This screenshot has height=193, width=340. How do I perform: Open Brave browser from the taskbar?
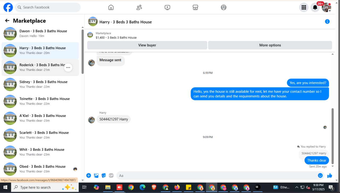tap(154, 187)
